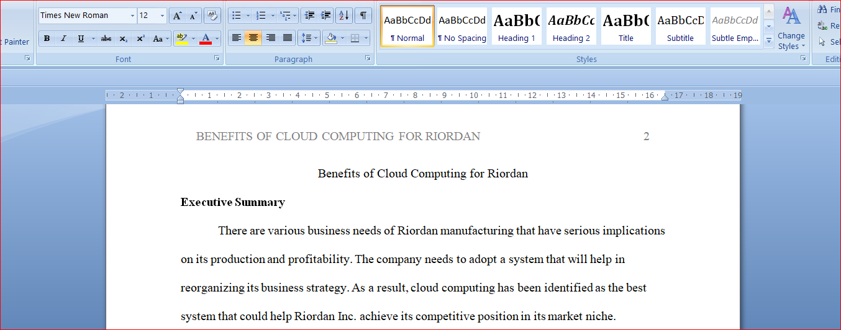Image resolution: width=841 pixels, height=330 pixels.
Task: Open the Change Case dropdown
Action: click(x=160, y=38)
